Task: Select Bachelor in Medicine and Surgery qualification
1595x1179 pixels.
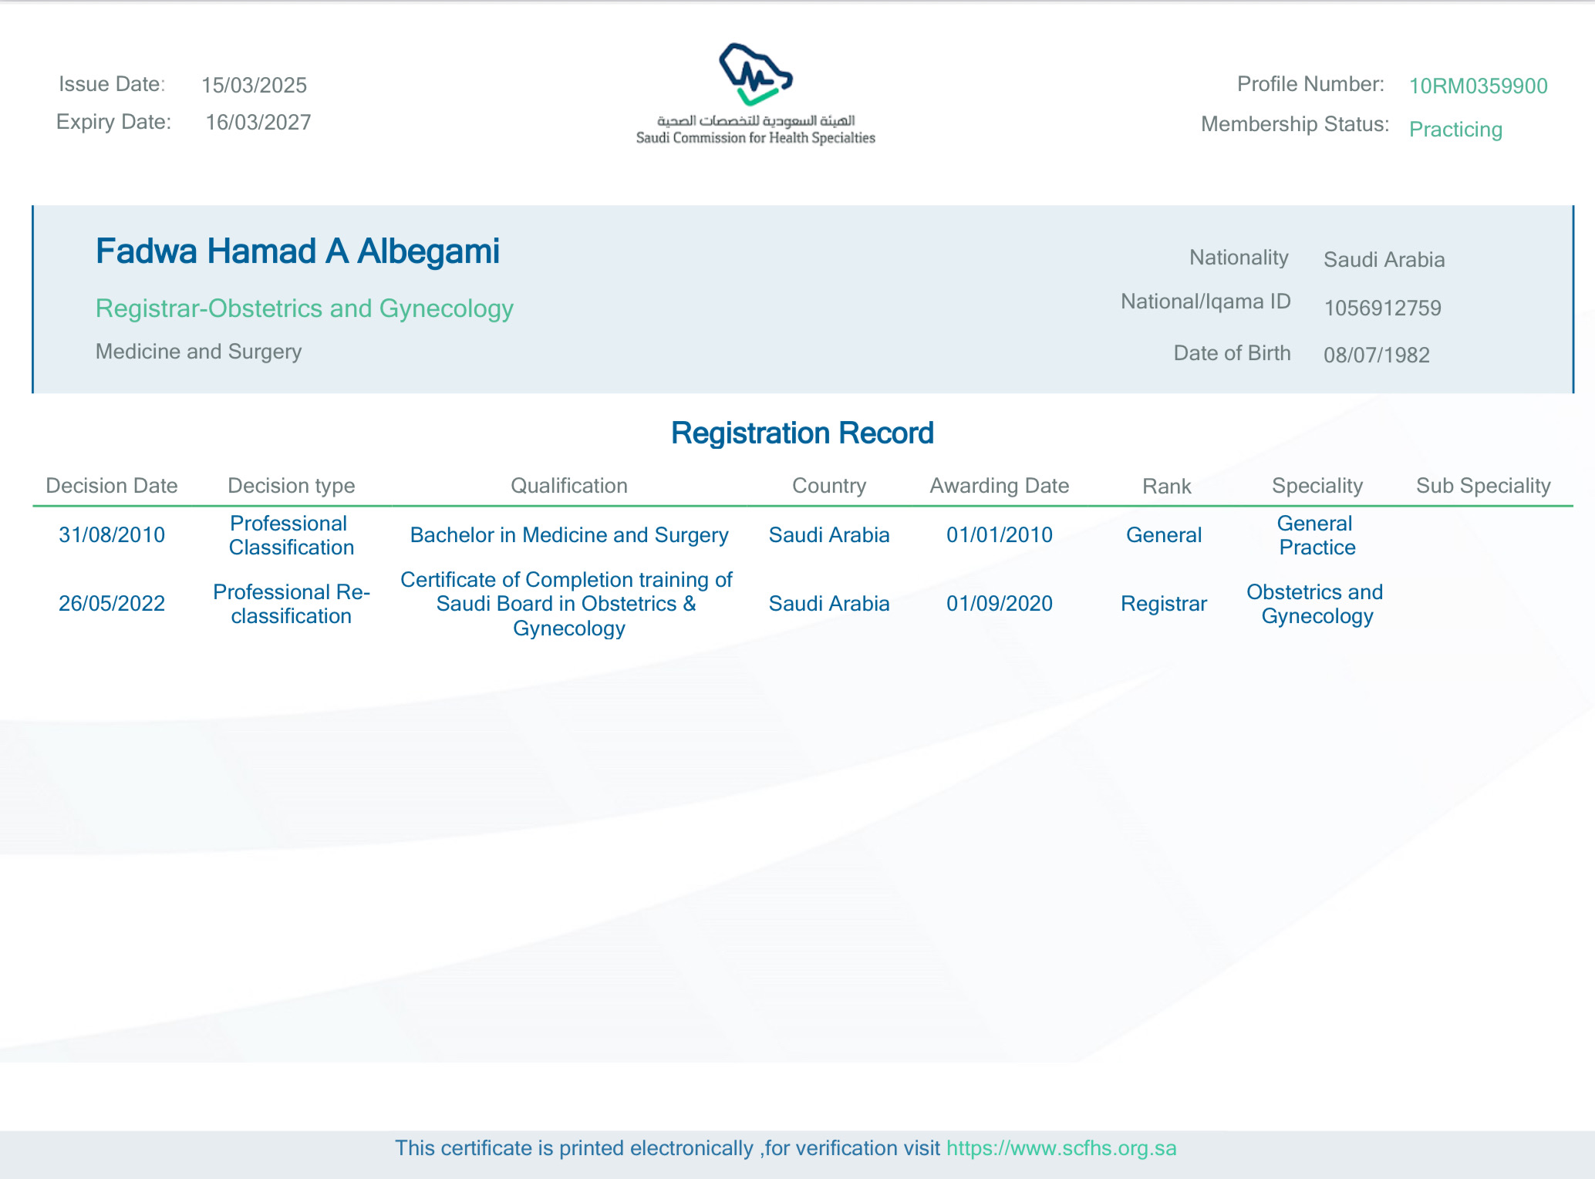Action: pos(569,535)
